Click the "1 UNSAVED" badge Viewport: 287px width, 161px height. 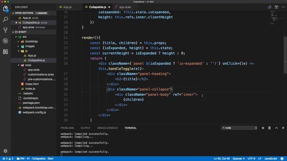tap(41, 13)
